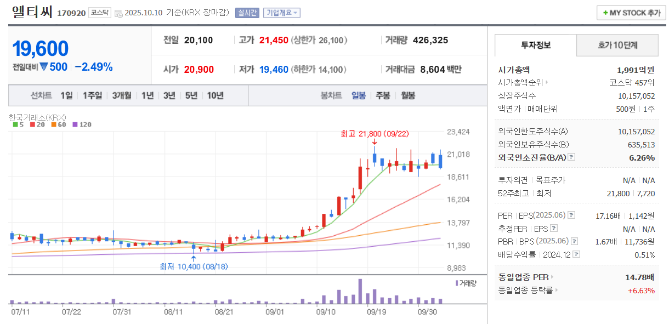Click the 동일업종 등락률 link

(x=528, y=290)
